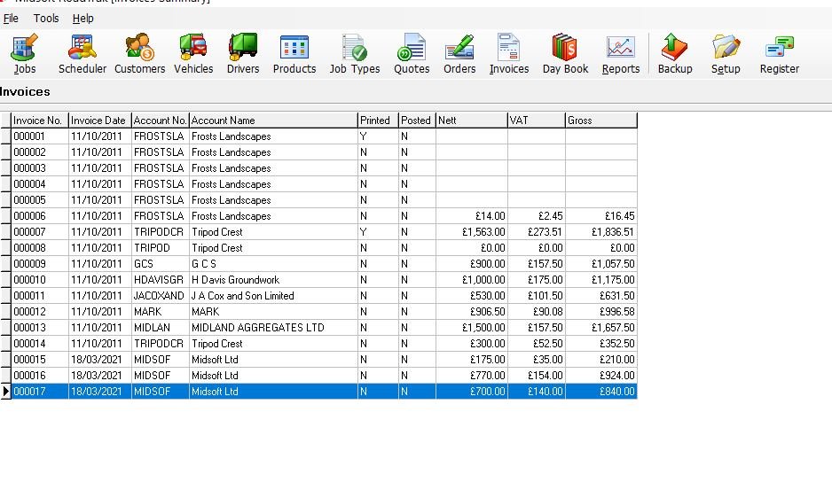
Task: Click invoice number 000015
Action: click(40, 359)
